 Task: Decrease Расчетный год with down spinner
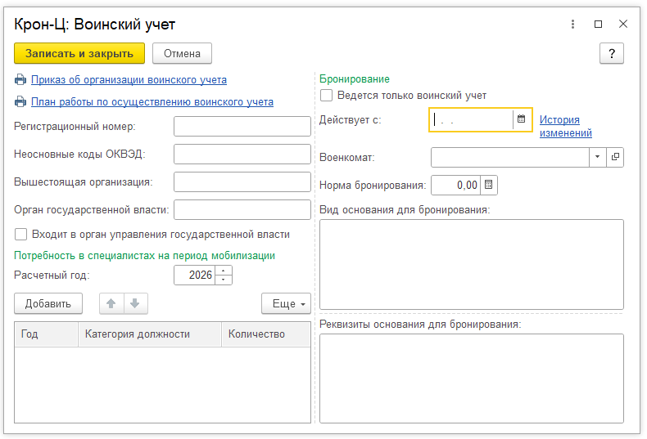(x=224, y=280)
